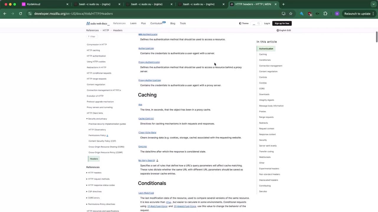
Task: Open the profile avatar labeled A
Action: coord(337,14)
